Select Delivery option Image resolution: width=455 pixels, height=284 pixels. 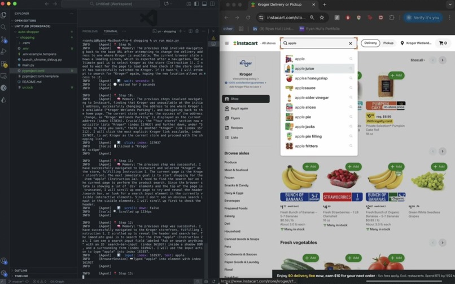point(370,43)
